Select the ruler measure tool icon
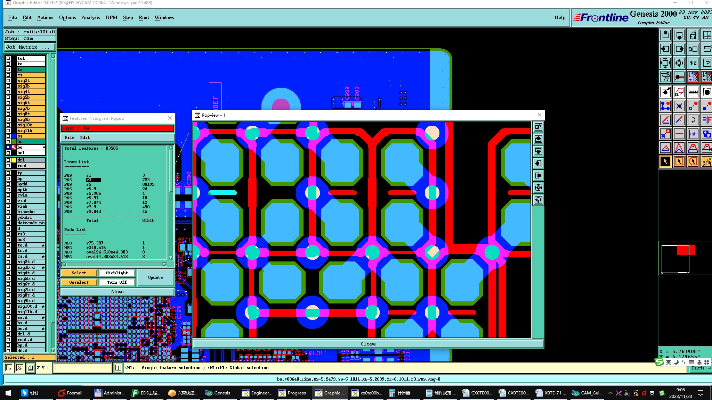 click(x=693, y=92)
